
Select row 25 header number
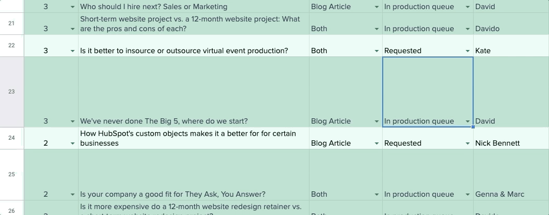pyautogui.click(x=11, y=175)
